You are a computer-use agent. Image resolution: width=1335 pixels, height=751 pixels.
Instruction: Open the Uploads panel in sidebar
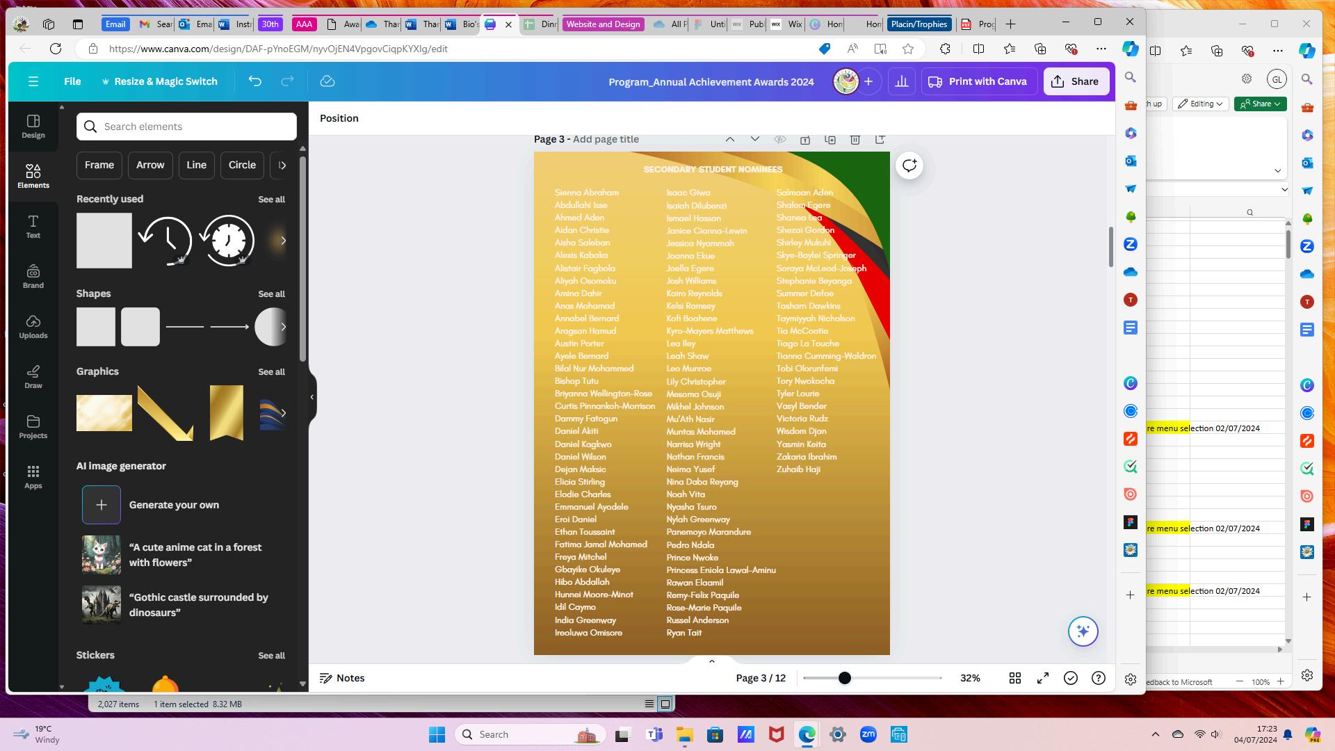click(33, 326)
